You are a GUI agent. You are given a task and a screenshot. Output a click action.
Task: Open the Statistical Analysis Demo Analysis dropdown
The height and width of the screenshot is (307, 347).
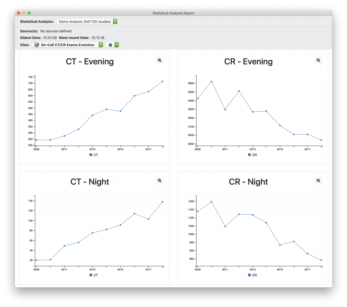pos(87,21)
